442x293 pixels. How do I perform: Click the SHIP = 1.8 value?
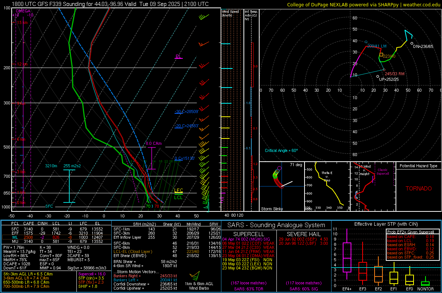pyautogui.click(x=88, y=286)
